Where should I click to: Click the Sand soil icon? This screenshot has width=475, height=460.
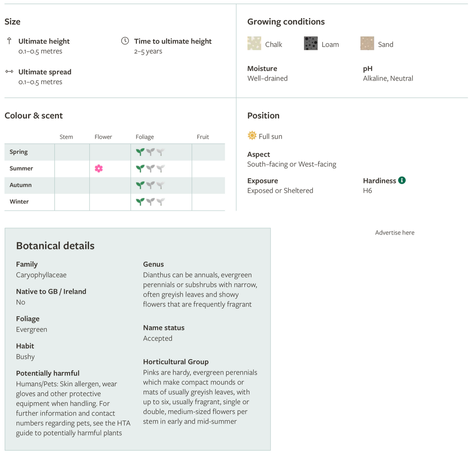(367, 44)
